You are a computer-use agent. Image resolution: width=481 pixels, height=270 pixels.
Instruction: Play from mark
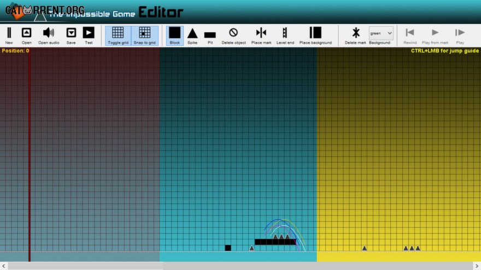click(435, 35)
